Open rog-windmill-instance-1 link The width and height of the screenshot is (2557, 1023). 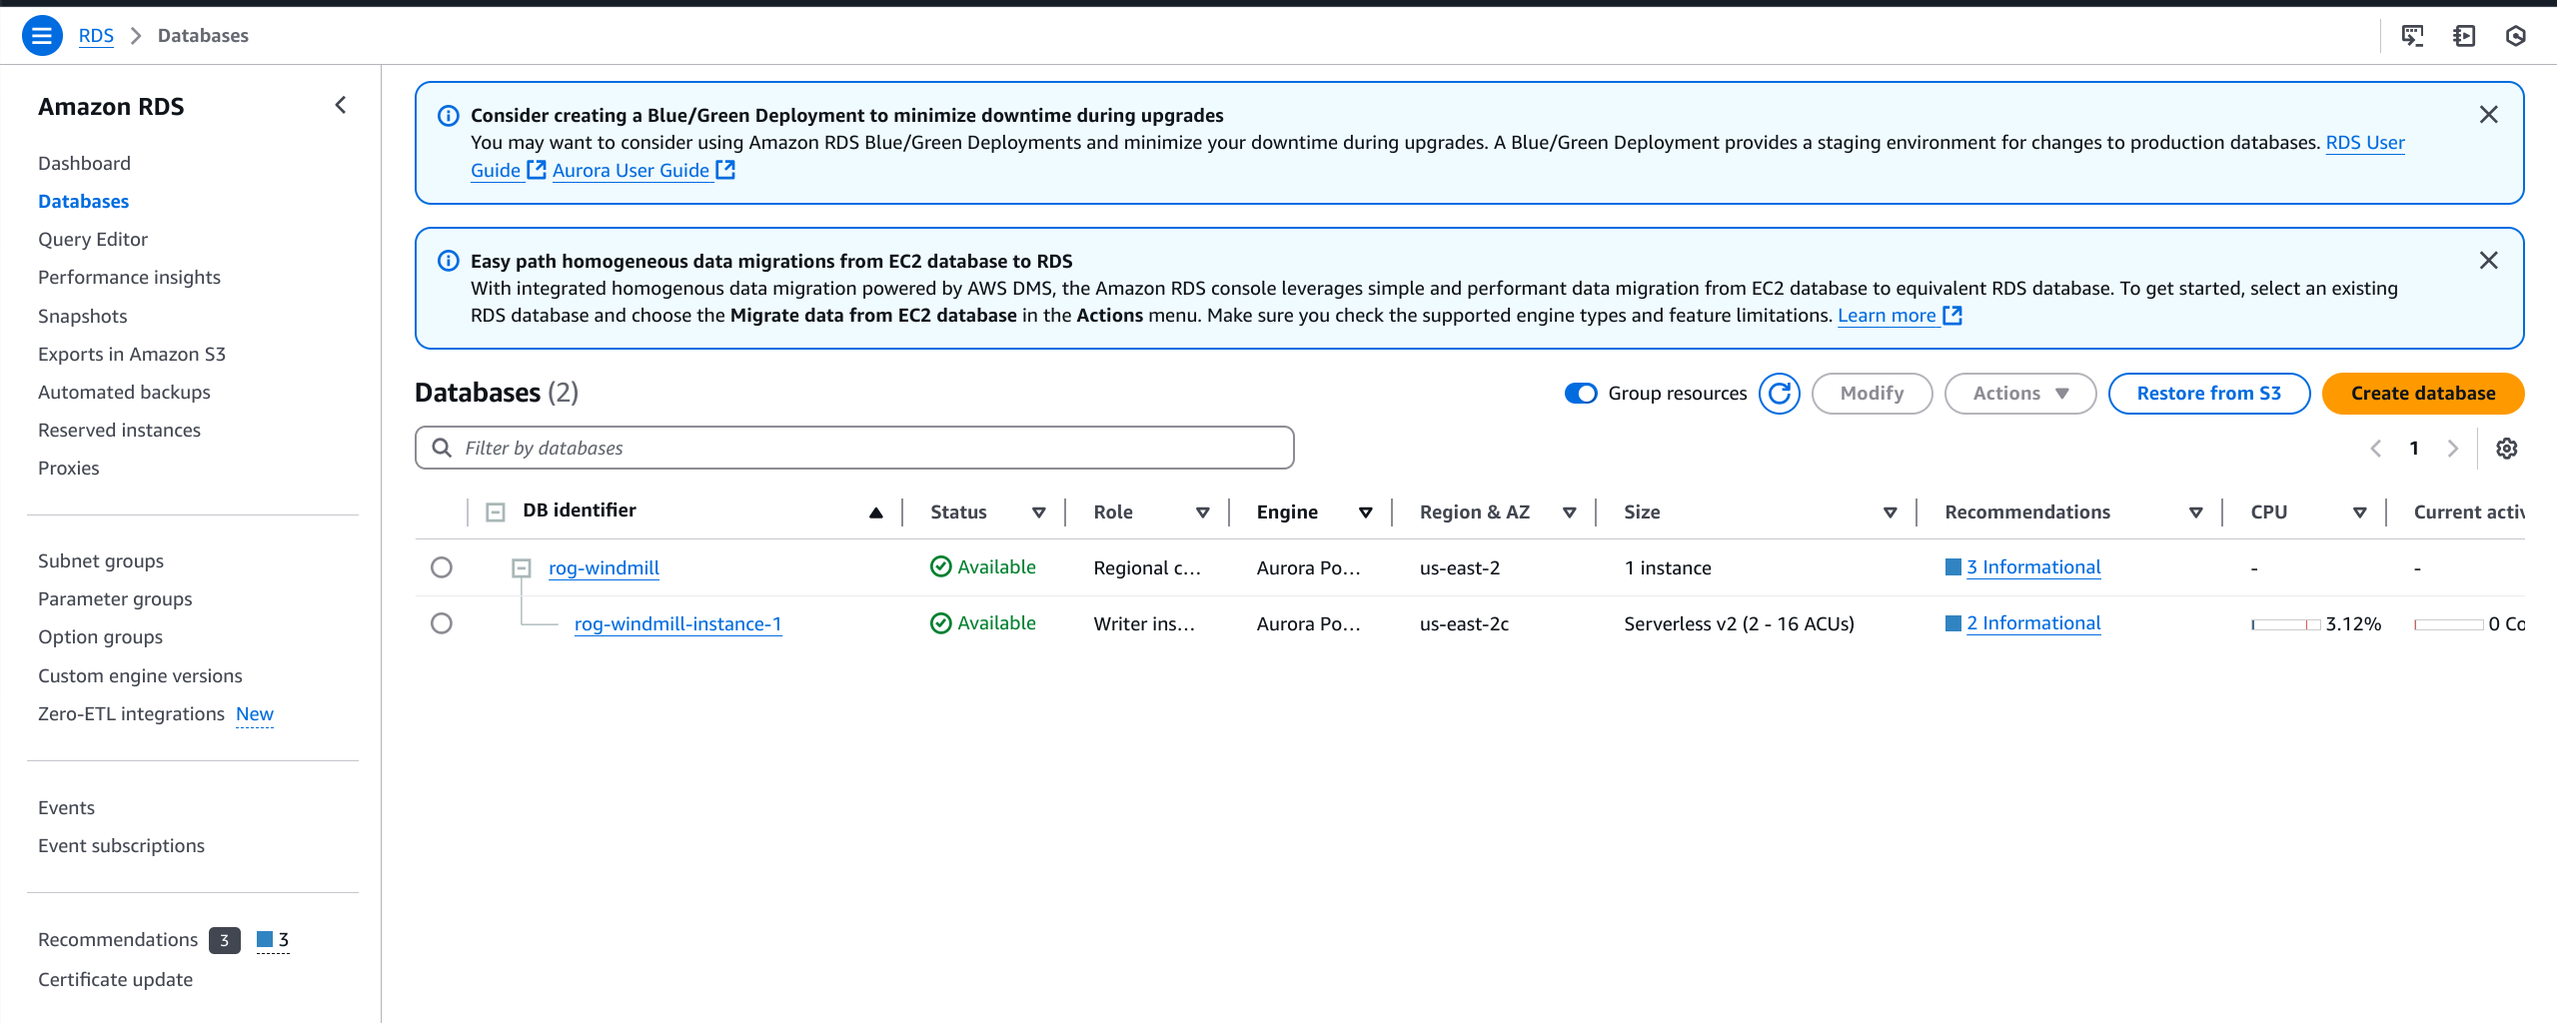tap(677, 624)
